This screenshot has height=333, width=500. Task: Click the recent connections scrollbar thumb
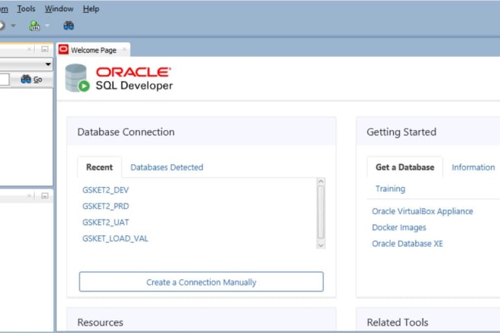(x=320, y=212)
